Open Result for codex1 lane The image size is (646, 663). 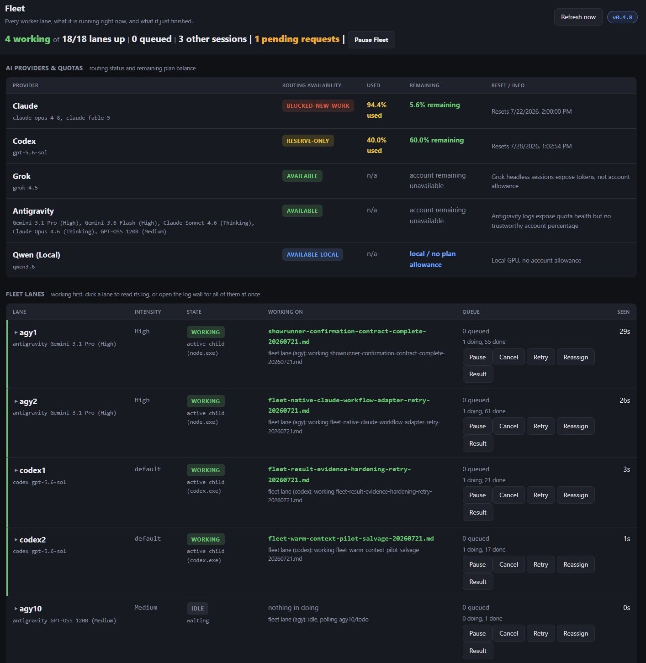point(478,512)
